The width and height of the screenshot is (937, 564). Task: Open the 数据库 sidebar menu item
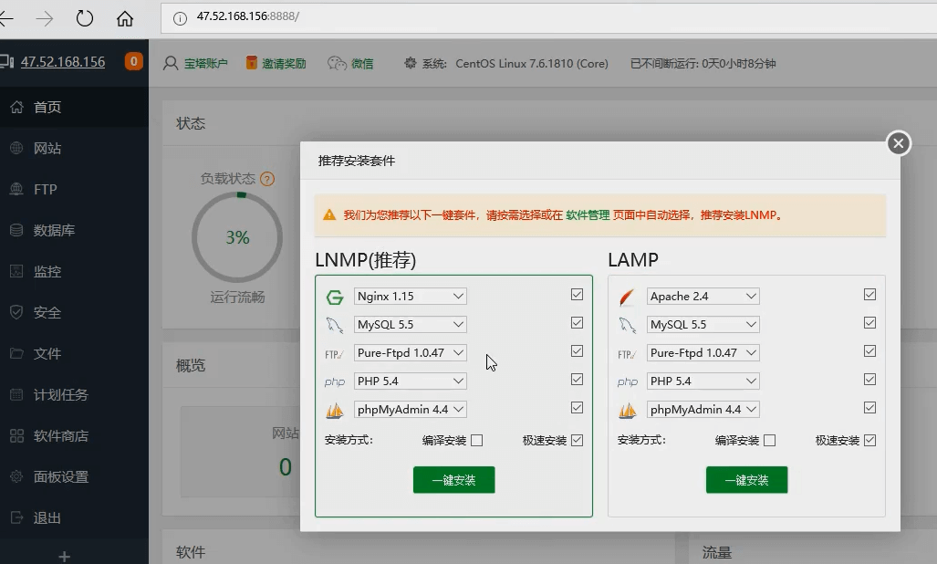click(x=74, y=230)
